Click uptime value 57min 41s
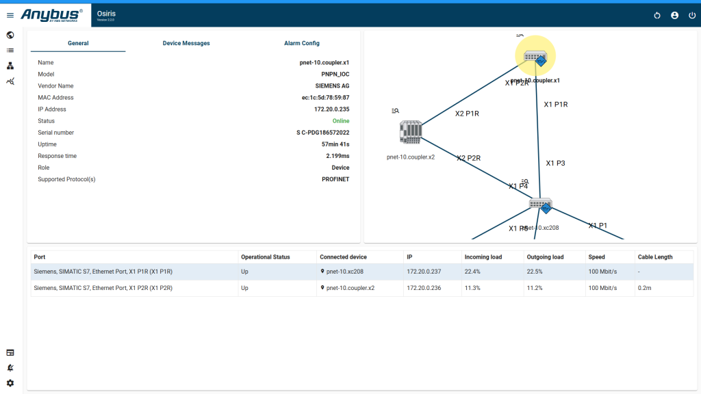701x394 pixels. (x=335, y=144)
